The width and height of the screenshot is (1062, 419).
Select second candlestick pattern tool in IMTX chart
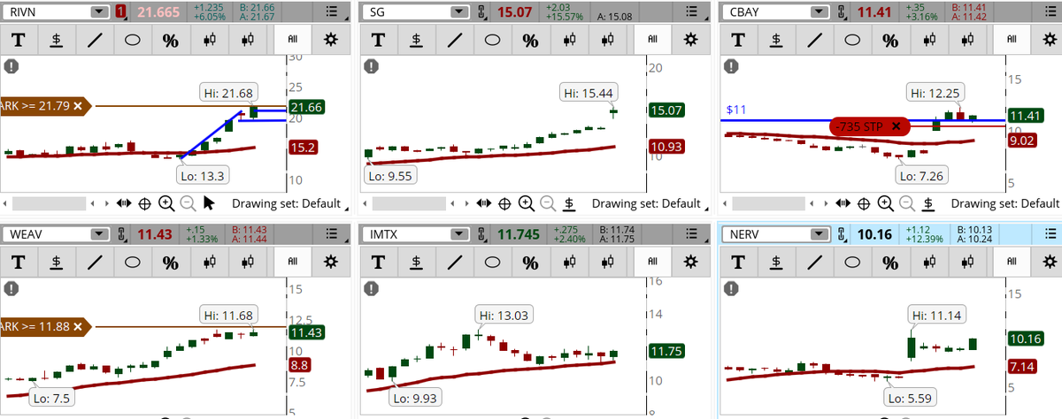pos(606,263)
